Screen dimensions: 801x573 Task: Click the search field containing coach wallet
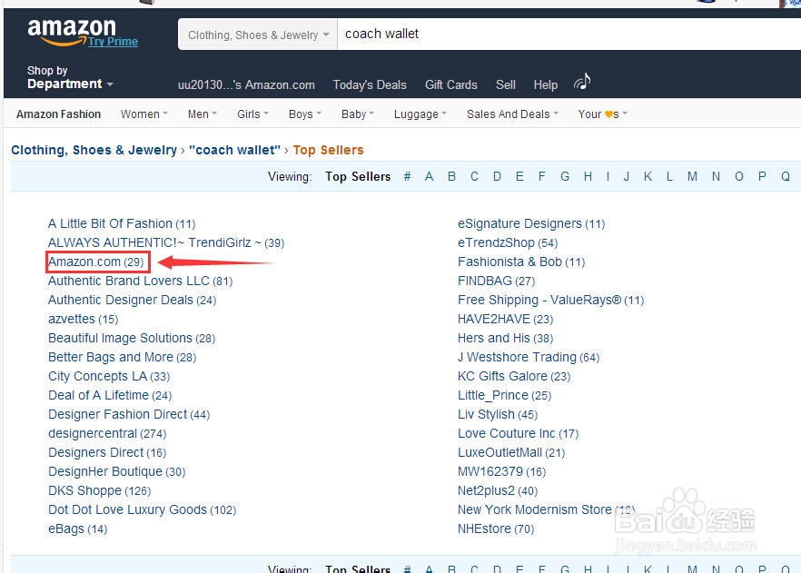pyautogui.click(x=569, y=35)
